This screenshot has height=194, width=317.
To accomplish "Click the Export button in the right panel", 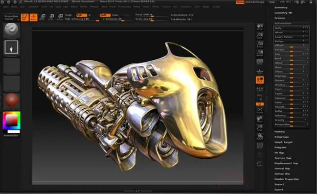I will 279,189.
